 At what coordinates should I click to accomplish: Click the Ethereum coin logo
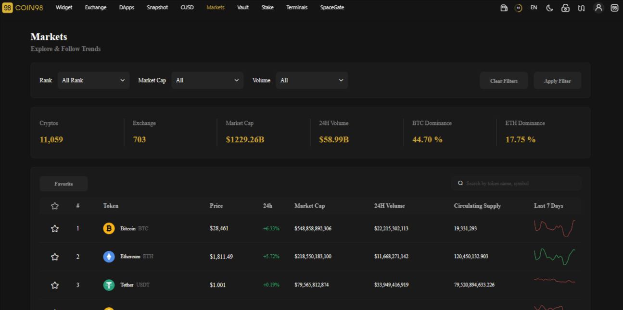point(109,257)
